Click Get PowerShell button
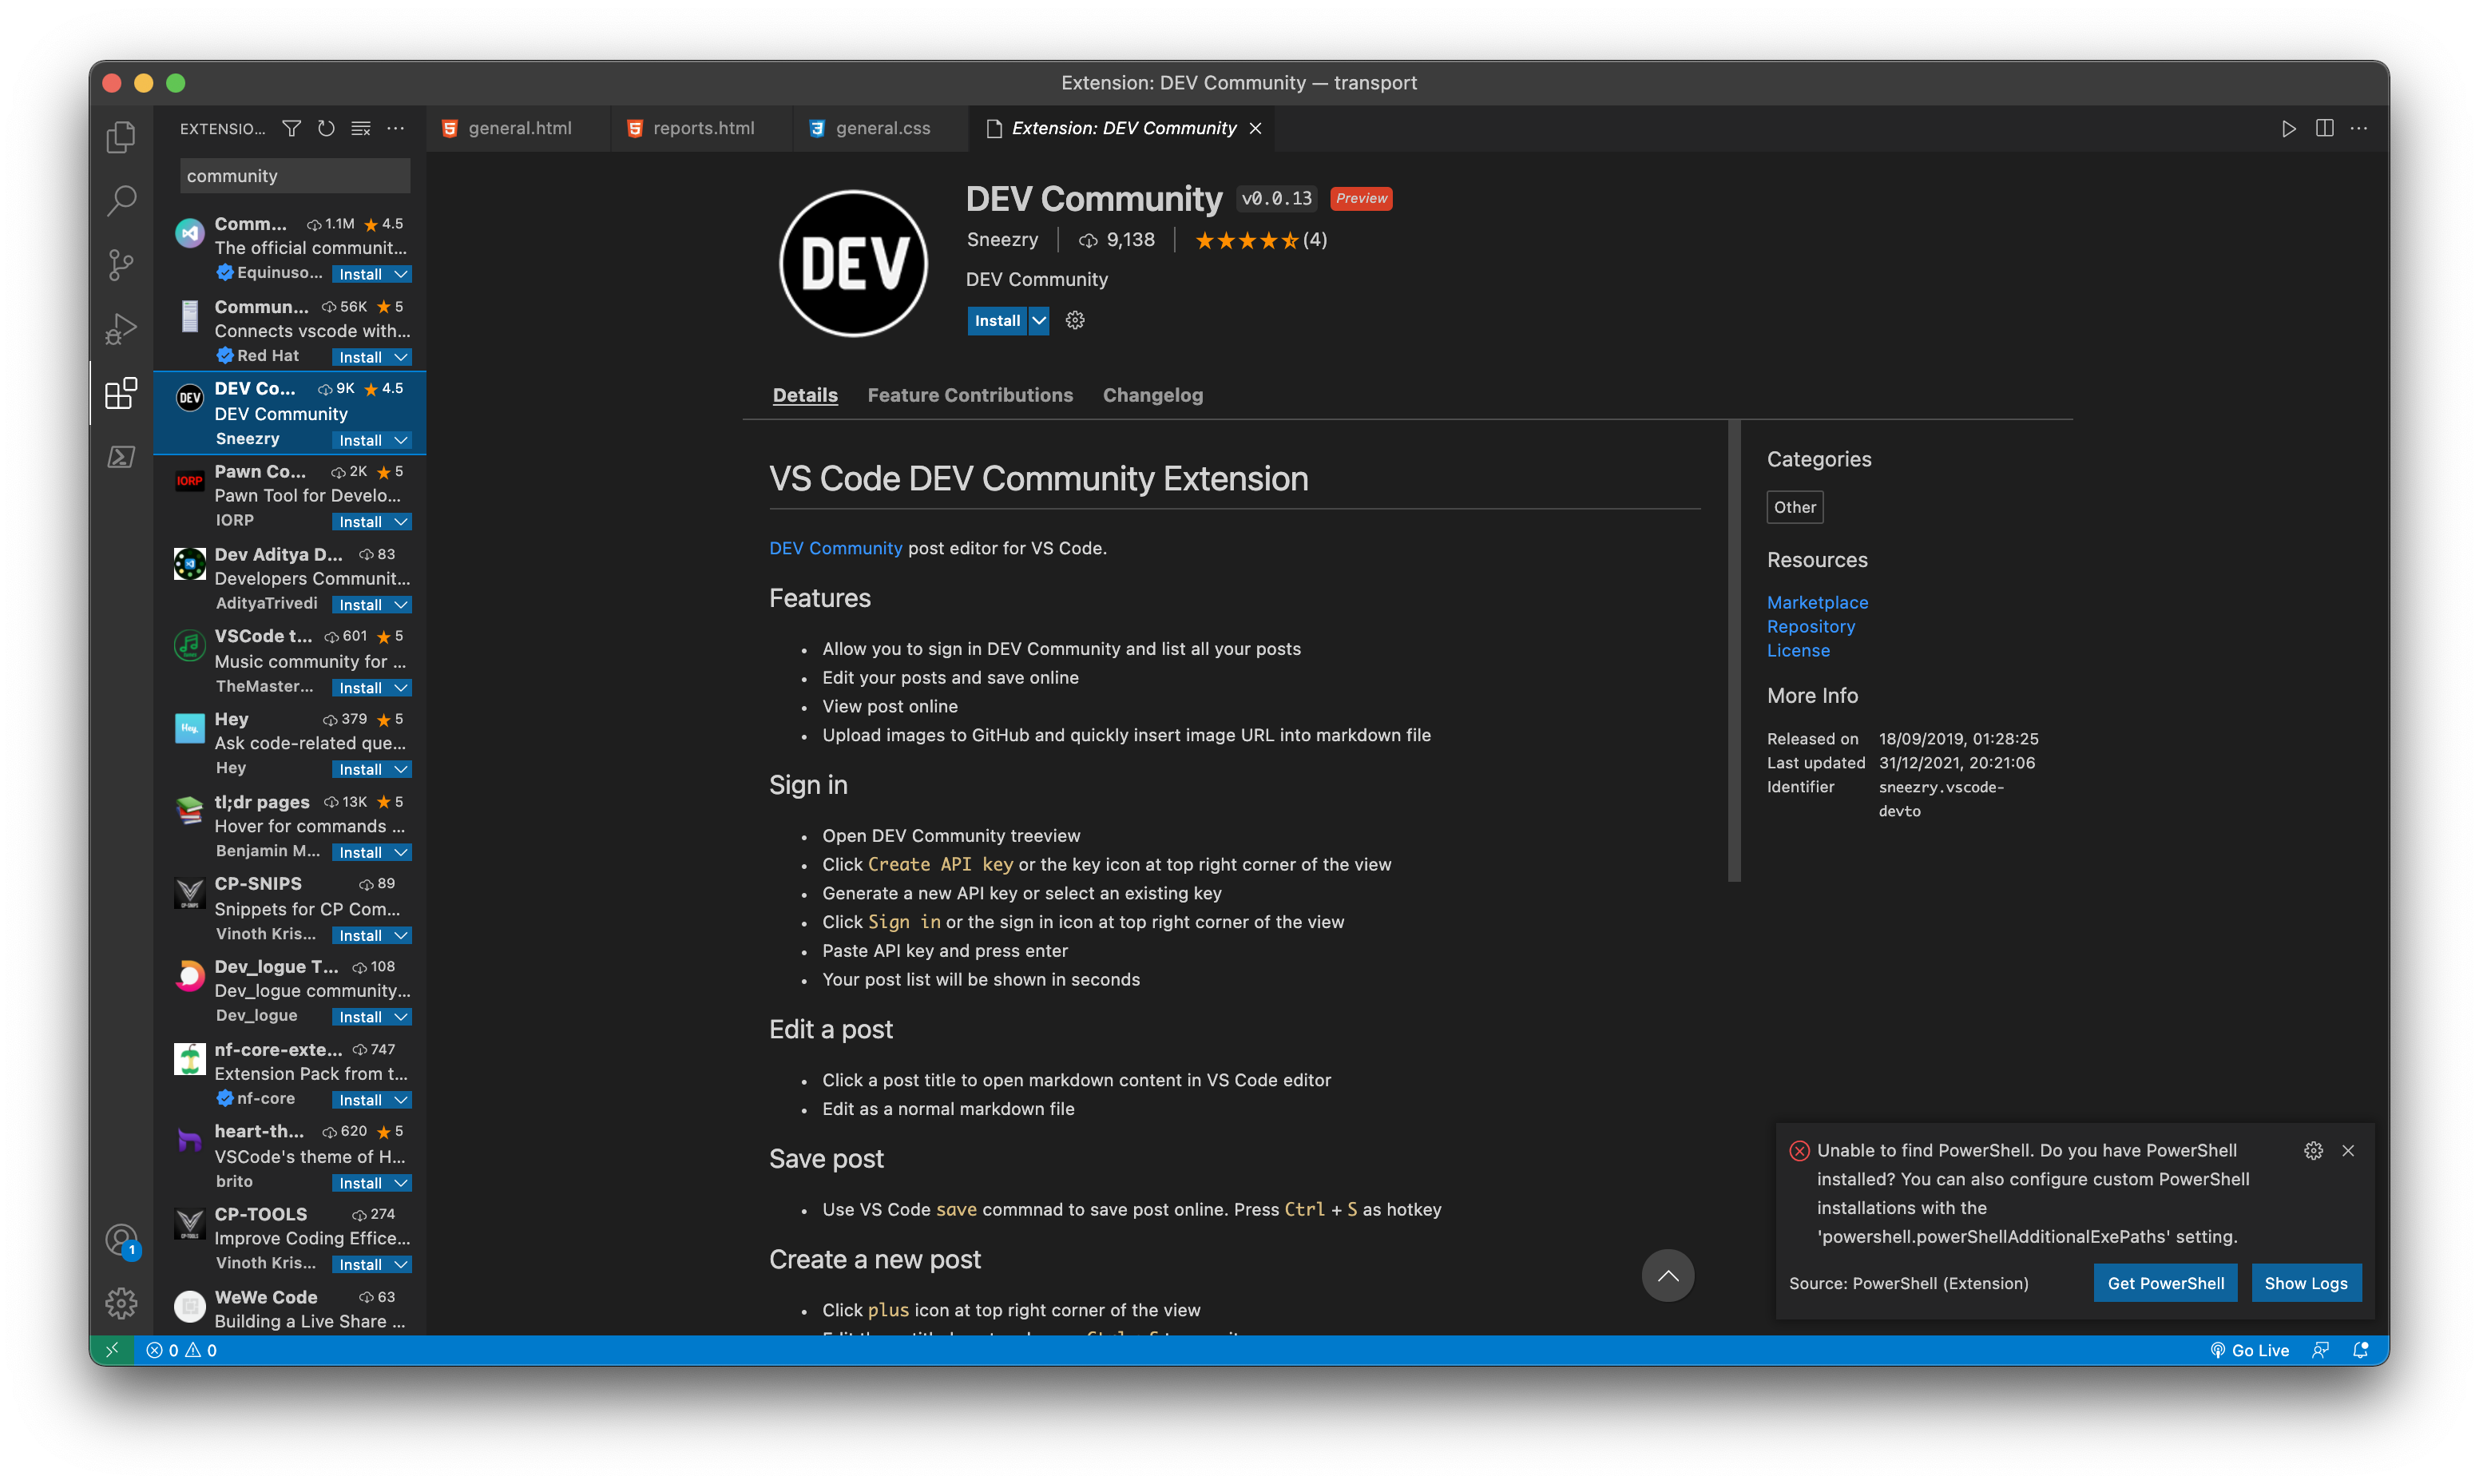The height and width of the screenshot is (1484, 2479). (x=2165, y=1283)
